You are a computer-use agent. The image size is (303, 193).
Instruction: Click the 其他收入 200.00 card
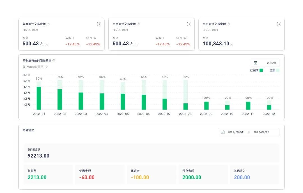click(x=254, y=175)
